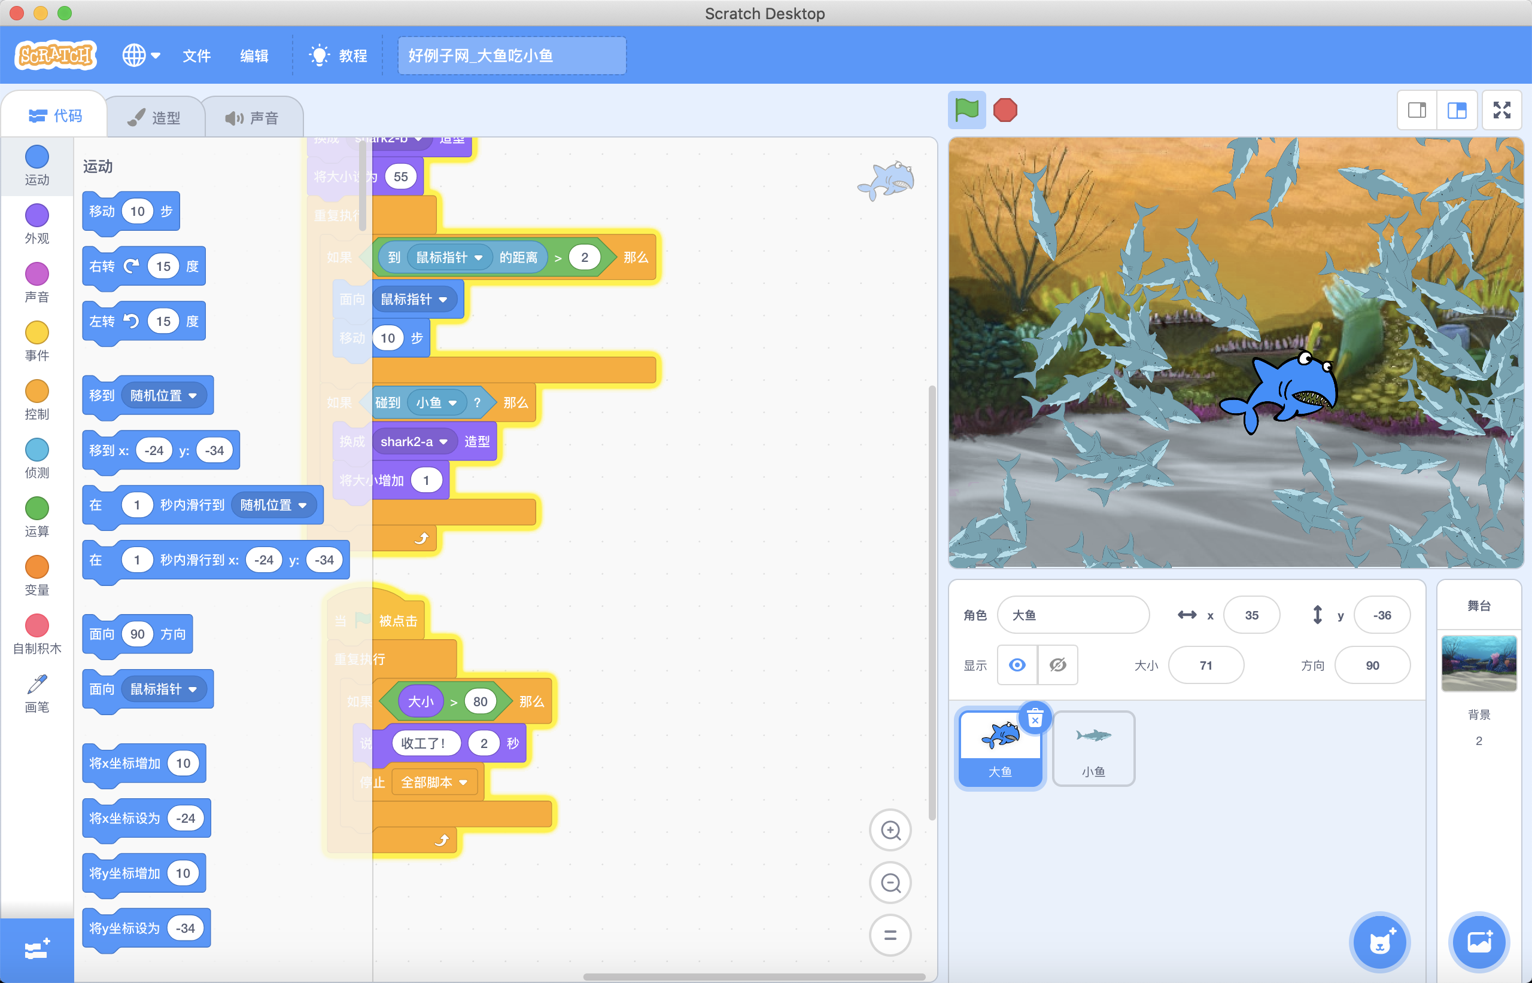1532x983 pixels.
Task: Switch to the 声音 sounds tab
Action: click(253, 117)
